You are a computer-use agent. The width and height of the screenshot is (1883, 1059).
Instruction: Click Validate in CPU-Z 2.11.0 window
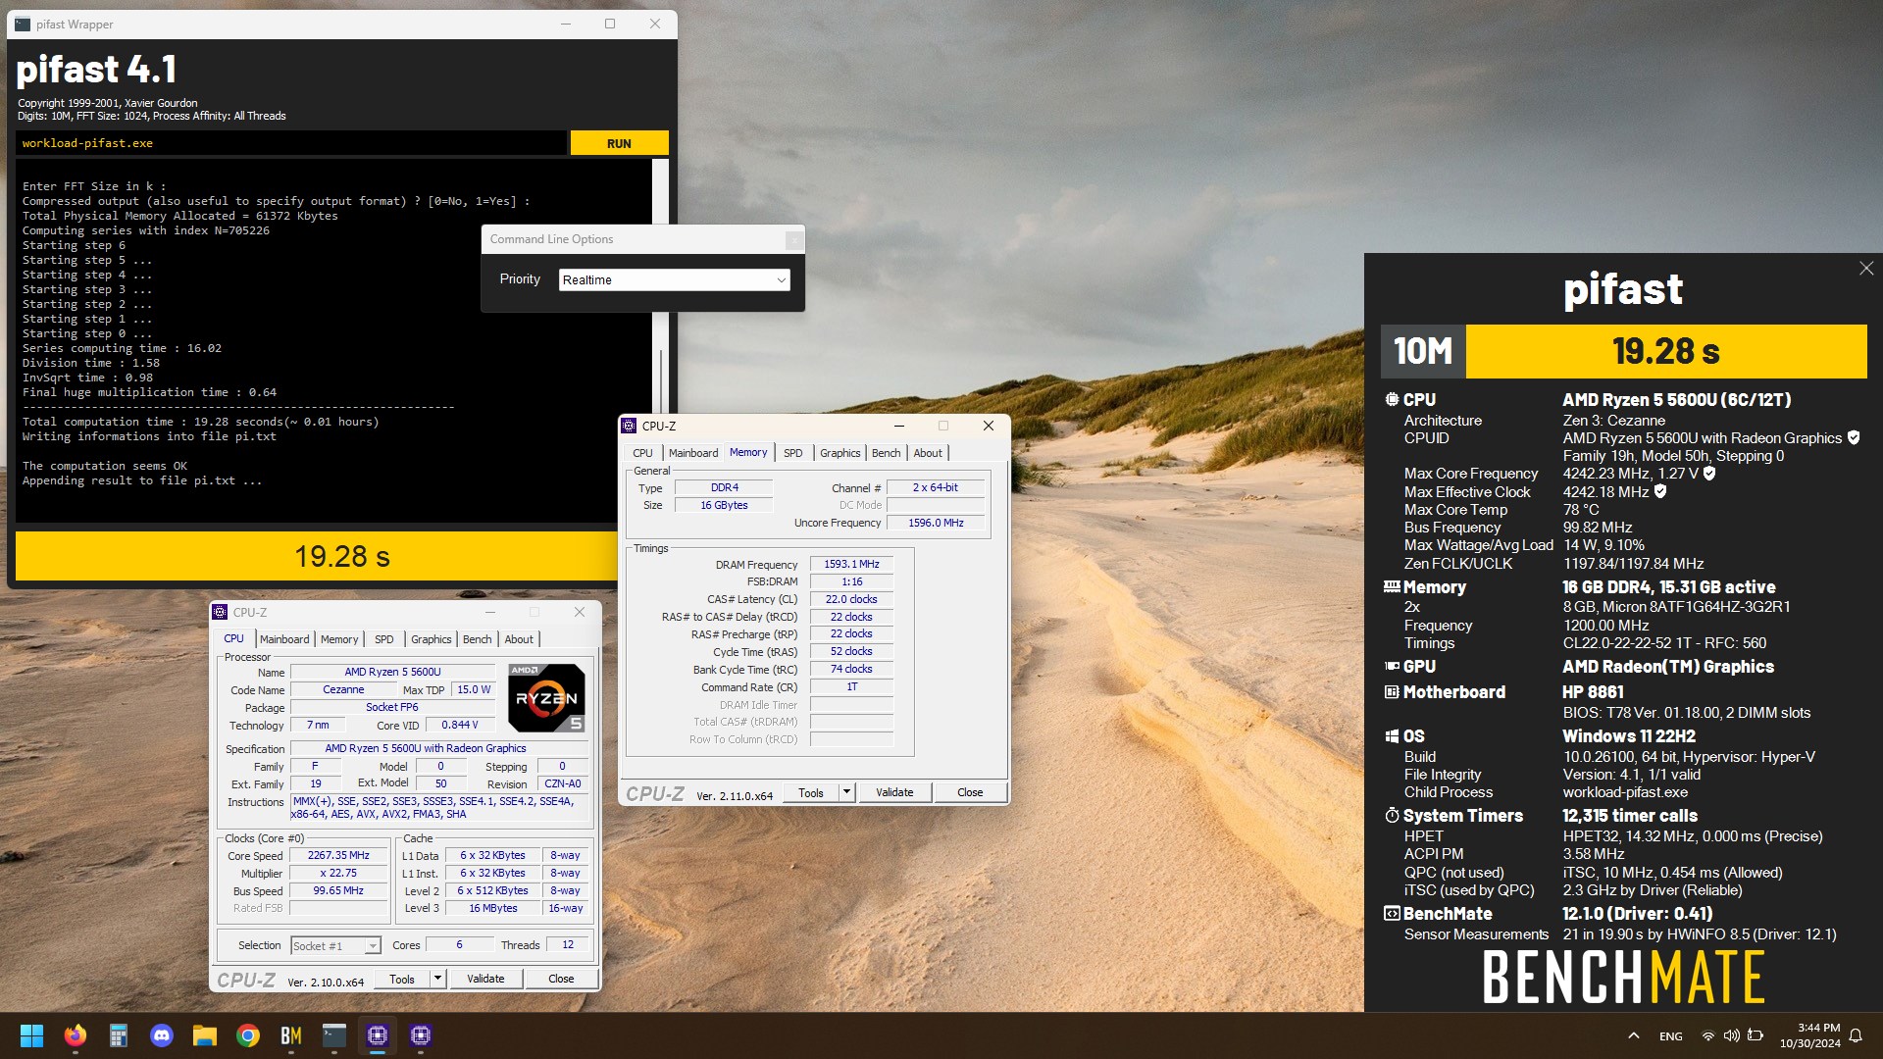tap(894, 792)
